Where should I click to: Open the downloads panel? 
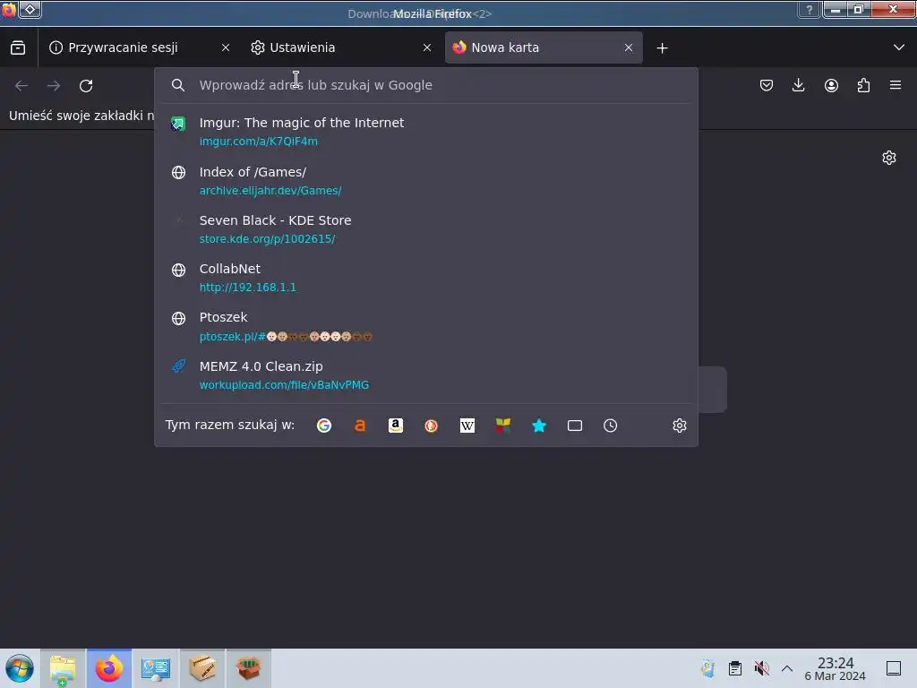(798, 85)
